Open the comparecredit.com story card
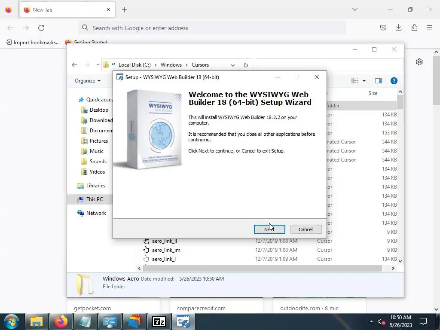This screenshot has width=440, height=330. (217, 306)
